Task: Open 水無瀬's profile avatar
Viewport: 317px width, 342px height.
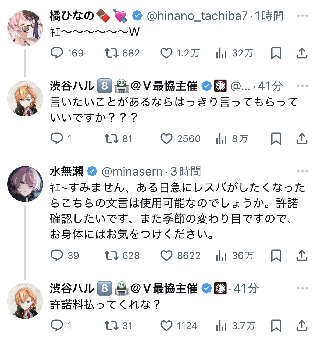Action: click(x=25, y=184)
